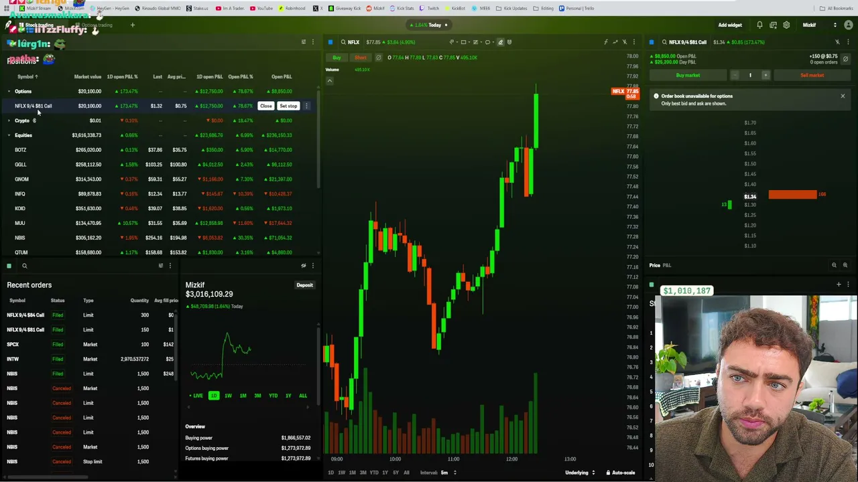The height and width of the screenshot is (482, 858).
Task: Toggle the green link square on Recent orders
Action: tap(9, 266)
